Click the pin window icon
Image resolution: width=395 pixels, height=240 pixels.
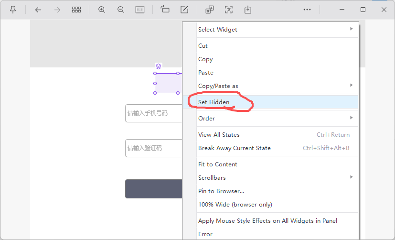click(x=13, y=10)
